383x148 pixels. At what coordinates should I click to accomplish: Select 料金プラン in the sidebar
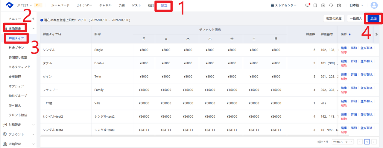click(16, 48)
